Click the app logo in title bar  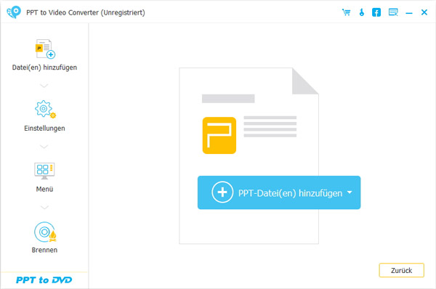point(14,12)
